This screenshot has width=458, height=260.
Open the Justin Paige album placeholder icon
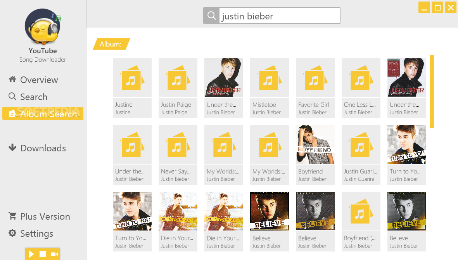pyautogui.click(x=178, y=78)
